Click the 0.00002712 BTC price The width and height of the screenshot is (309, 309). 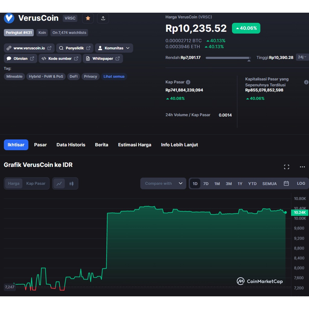pos(183,41)
